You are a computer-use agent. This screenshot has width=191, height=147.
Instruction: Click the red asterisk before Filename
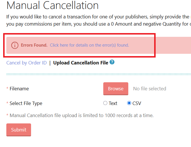(7, 89)
